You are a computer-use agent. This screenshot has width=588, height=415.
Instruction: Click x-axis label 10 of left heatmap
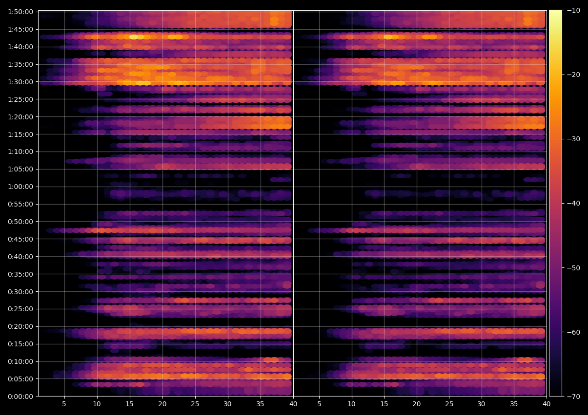tap(97, 404)
